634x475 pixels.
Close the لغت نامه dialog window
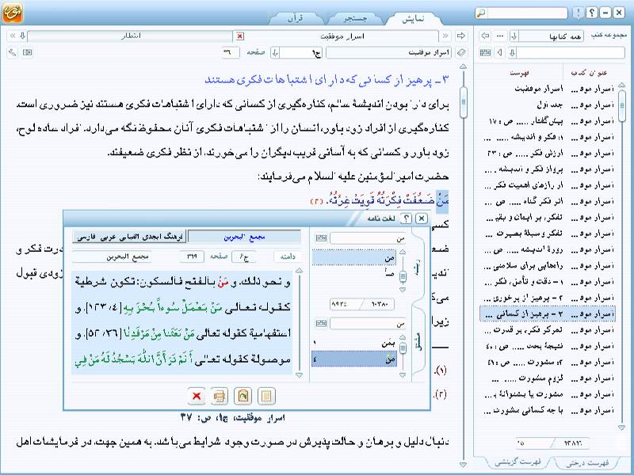(422, 218)
